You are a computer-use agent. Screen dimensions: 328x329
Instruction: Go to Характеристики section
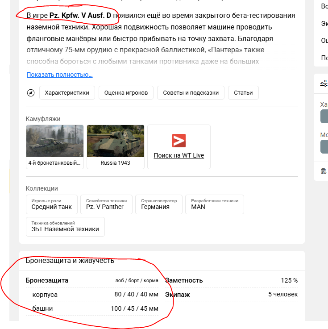[67, 93]
